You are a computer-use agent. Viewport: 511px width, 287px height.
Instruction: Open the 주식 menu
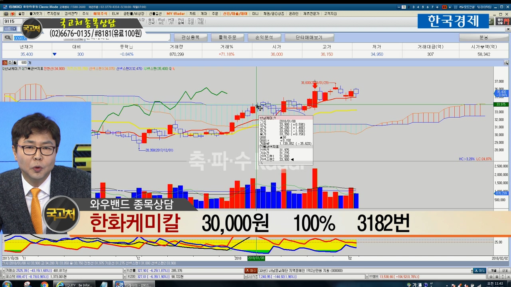85,14
